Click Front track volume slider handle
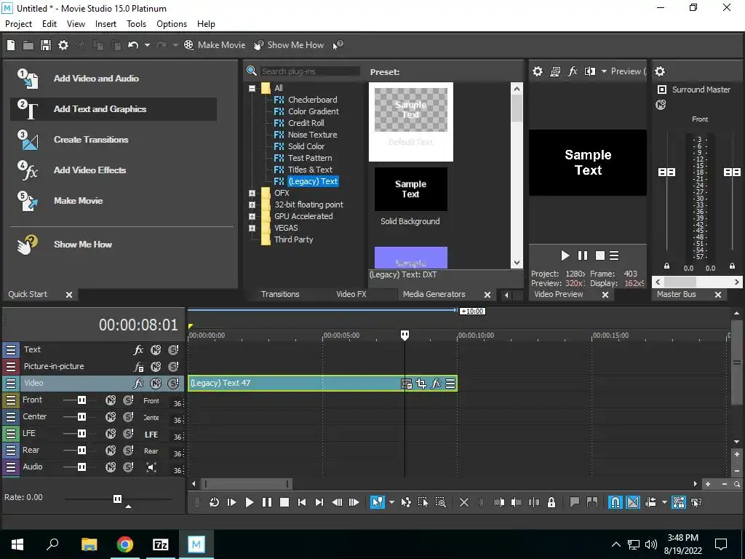The image size is (745, 559). click(81, 400)
